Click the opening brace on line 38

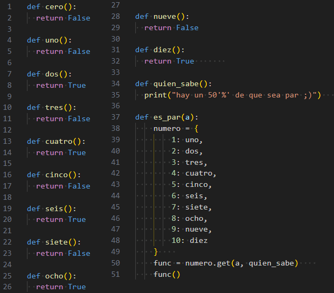pos(197,129)
